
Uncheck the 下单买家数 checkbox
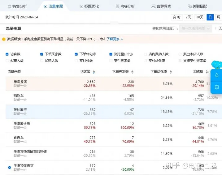click(x=41, y=54)
